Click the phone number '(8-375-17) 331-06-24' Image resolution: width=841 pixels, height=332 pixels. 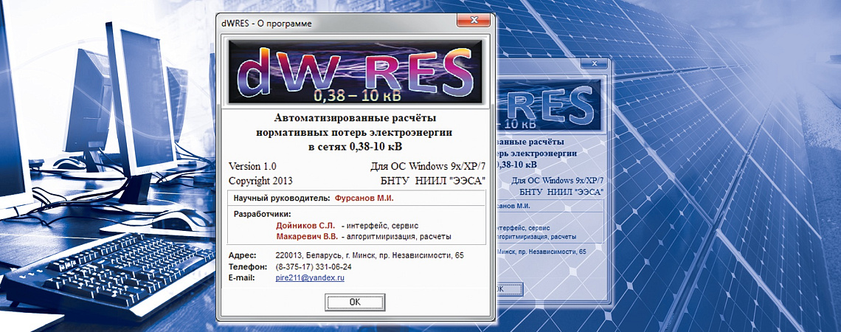tap(314, 266)
